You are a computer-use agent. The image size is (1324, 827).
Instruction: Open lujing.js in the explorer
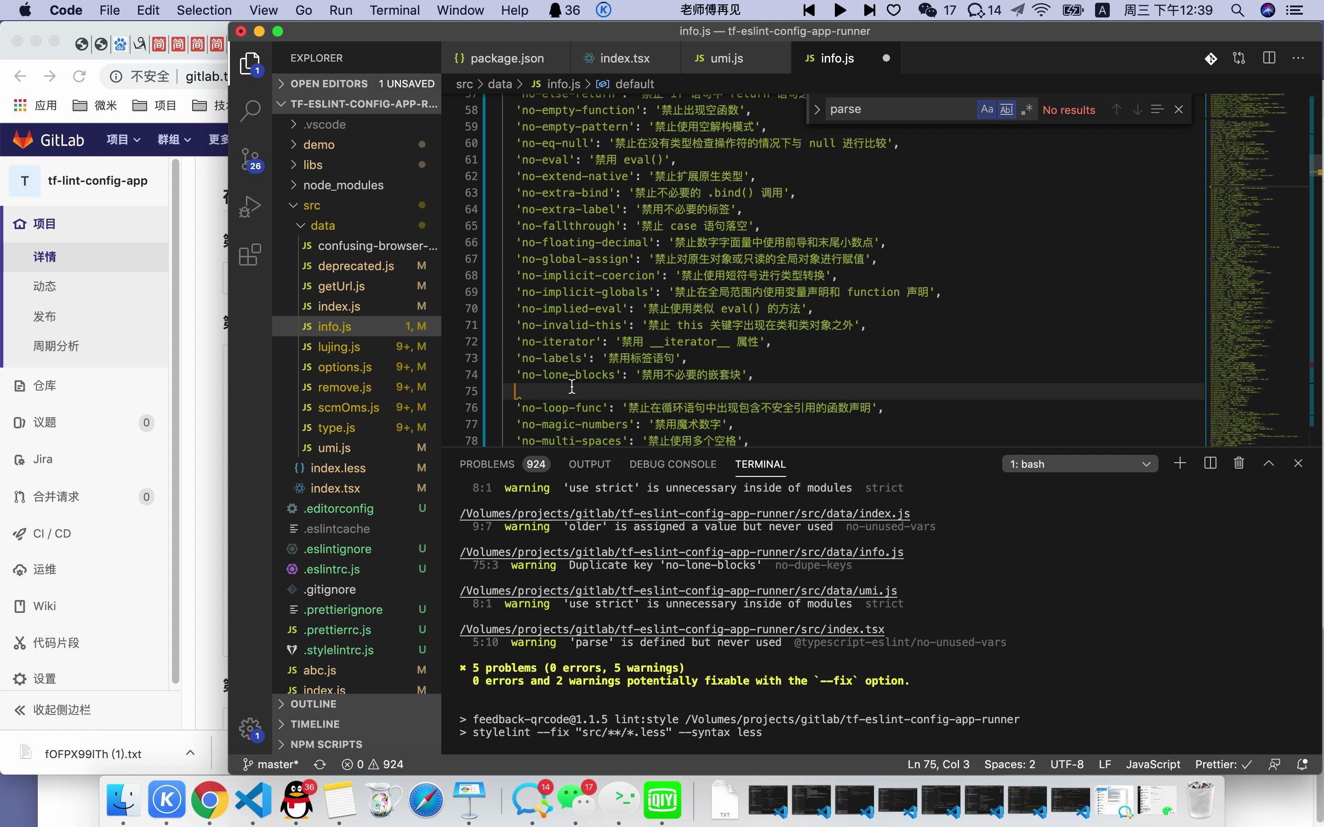[357, 347]
